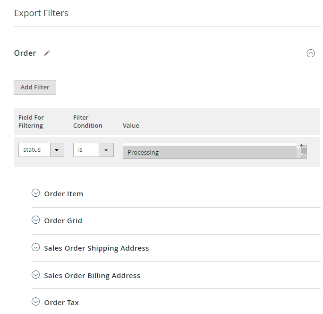Collapse the Order section with the circled chevron

click(x=310, y=53)
